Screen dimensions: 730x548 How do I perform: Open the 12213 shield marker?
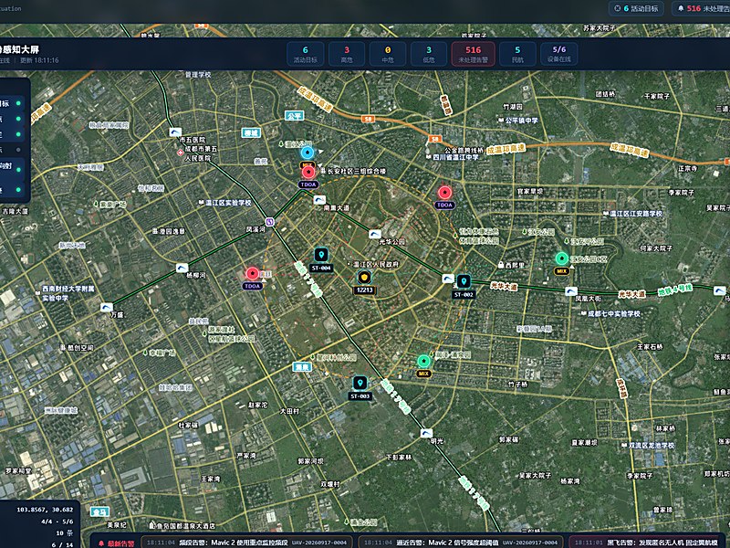tap(364, 278)
